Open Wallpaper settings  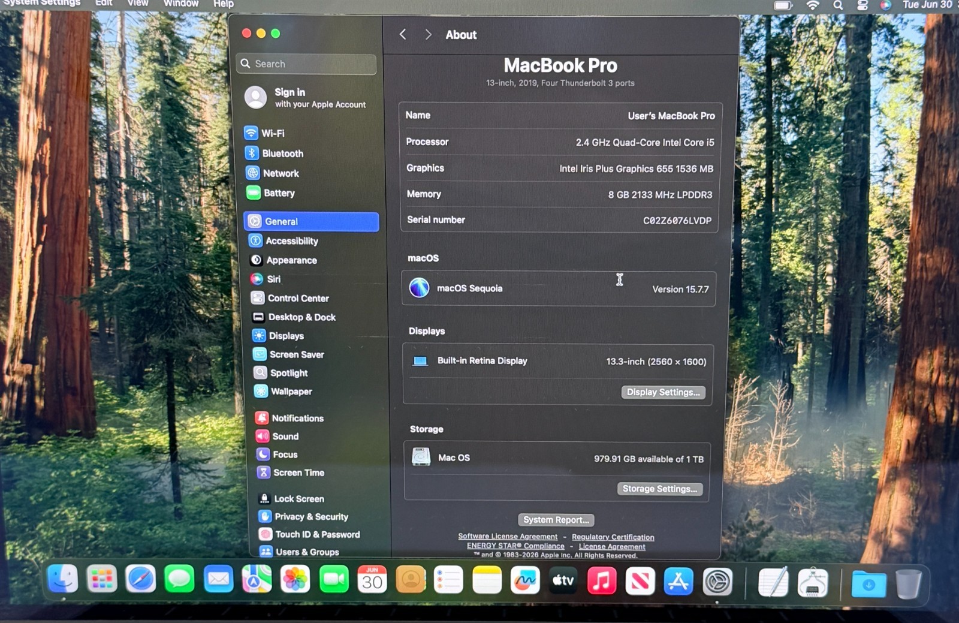[x=283, y=391]
